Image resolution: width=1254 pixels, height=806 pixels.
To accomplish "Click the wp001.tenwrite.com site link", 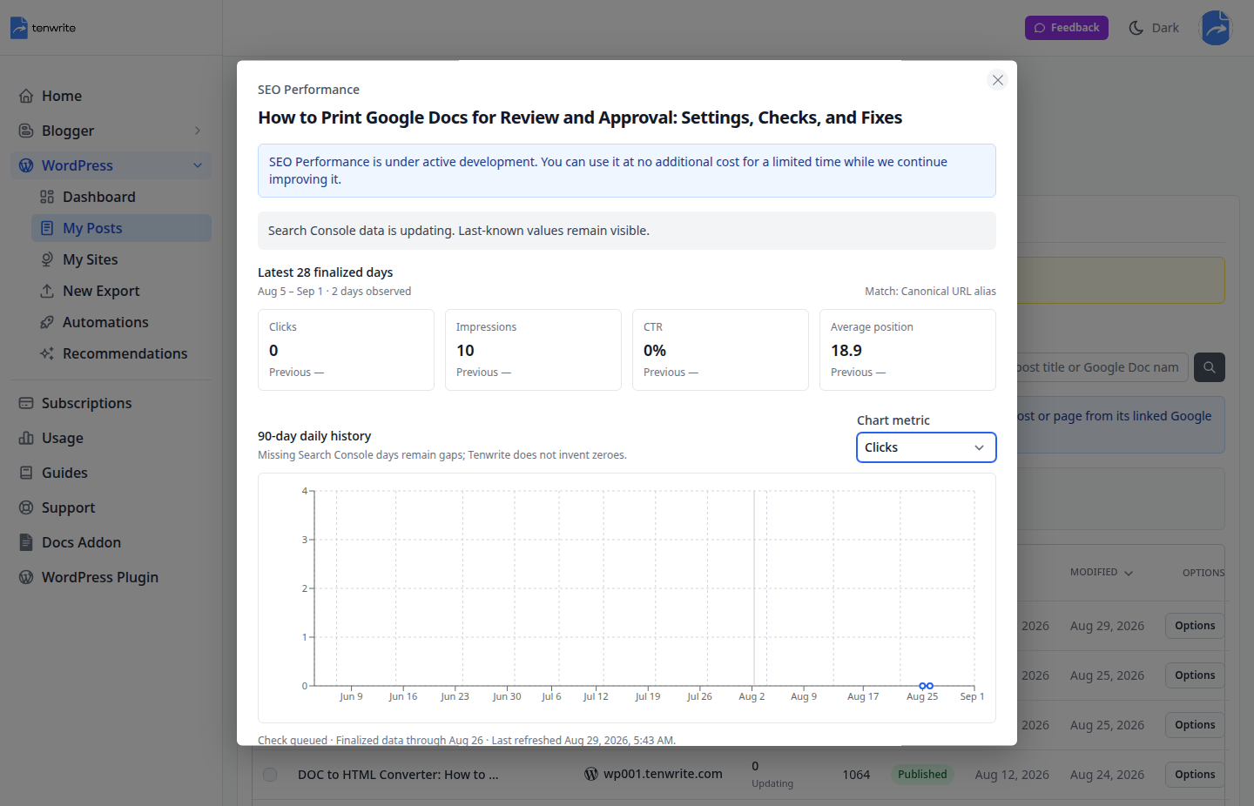I will point(663,774).
